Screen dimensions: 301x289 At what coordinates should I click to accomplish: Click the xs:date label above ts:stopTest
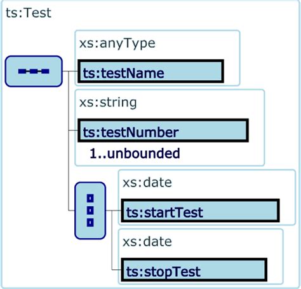(x=147, y=242)
